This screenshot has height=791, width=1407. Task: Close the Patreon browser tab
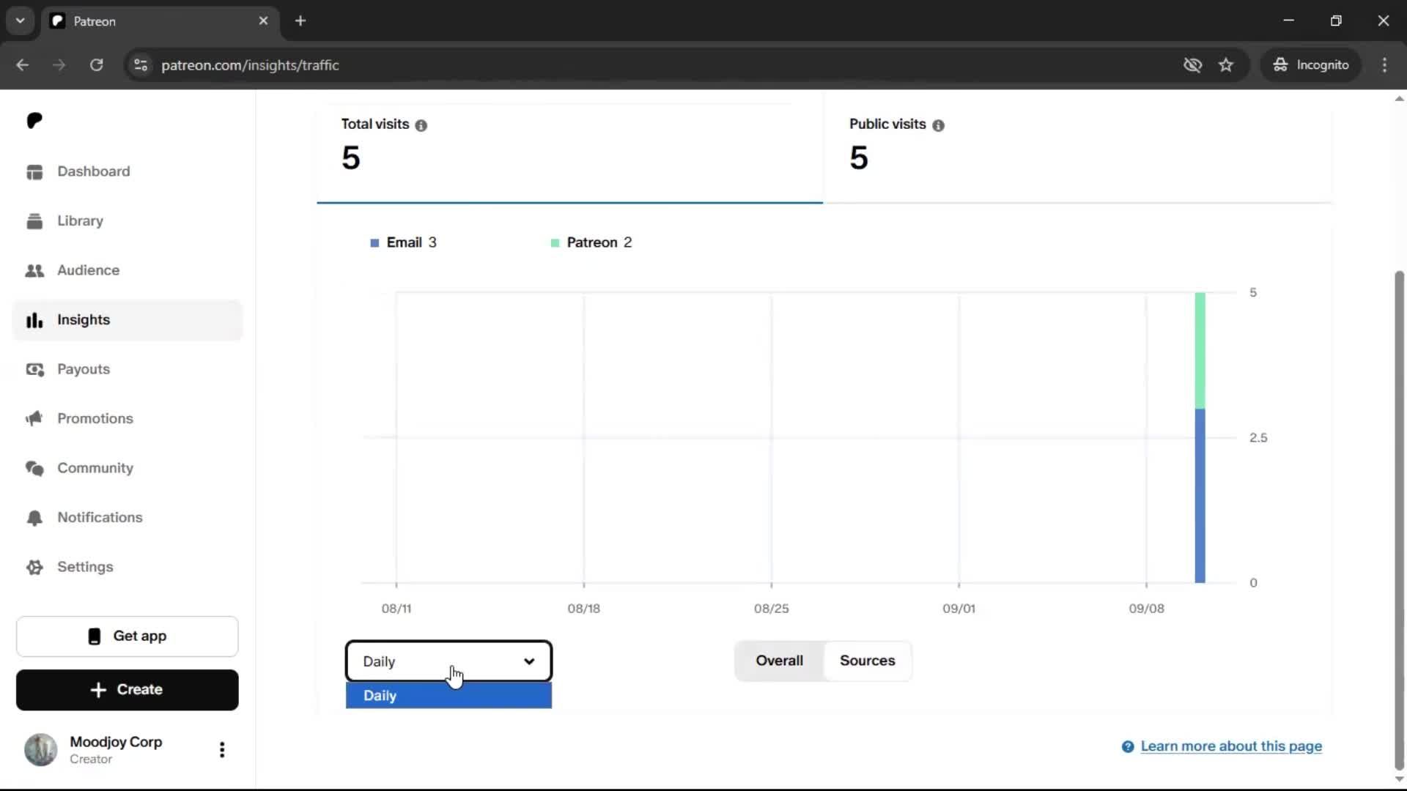[263, 21]
